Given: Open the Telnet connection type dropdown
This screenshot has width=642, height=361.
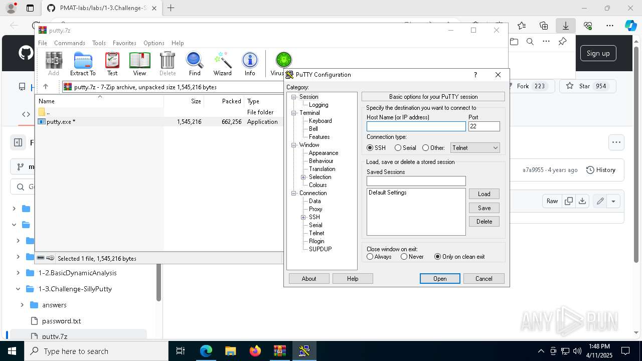Looking at the screenshot, I should tap(475, 148).
